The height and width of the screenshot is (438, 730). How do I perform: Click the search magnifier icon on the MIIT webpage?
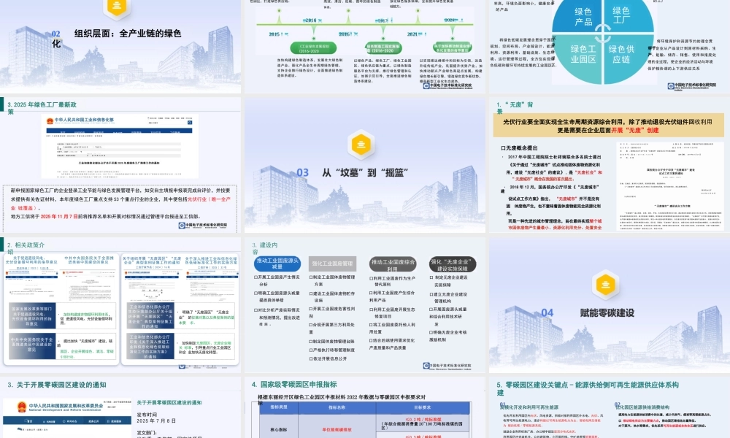[x=190, y=123]
